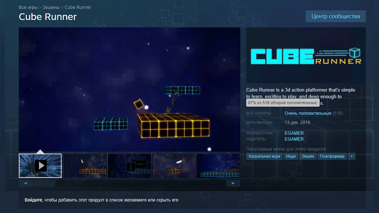Select the third screenshot thumbnail
Screen dimensions: 379x213
(x=129, y=166)
